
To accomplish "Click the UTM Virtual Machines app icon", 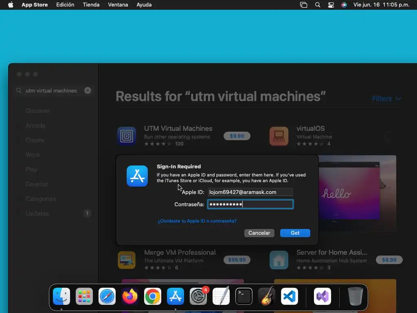I will coord(127,136).
